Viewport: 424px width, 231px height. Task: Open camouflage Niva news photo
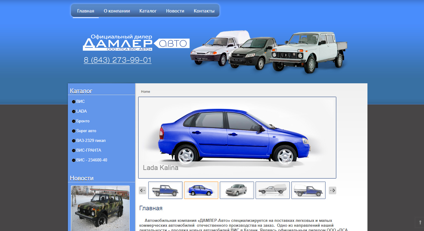tap(100, 208)
